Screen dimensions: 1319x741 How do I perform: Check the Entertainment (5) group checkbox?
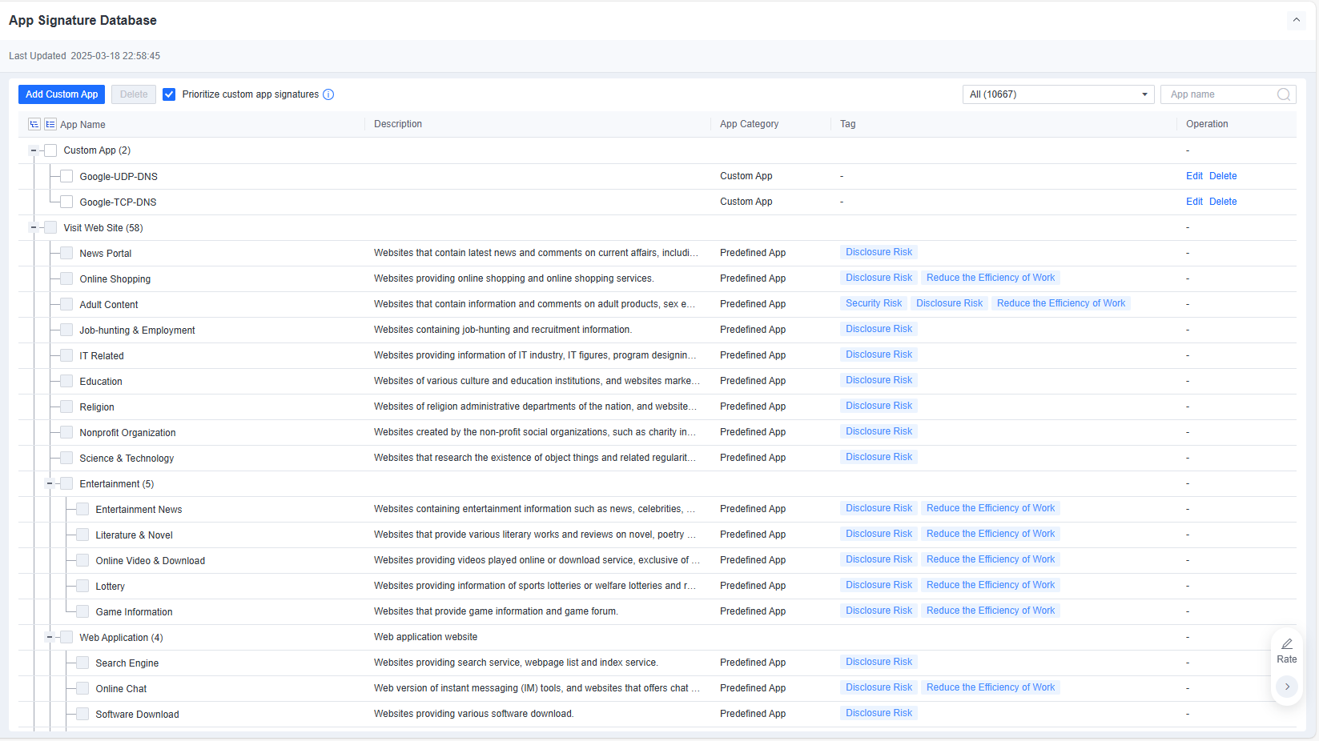click(66, 483)
